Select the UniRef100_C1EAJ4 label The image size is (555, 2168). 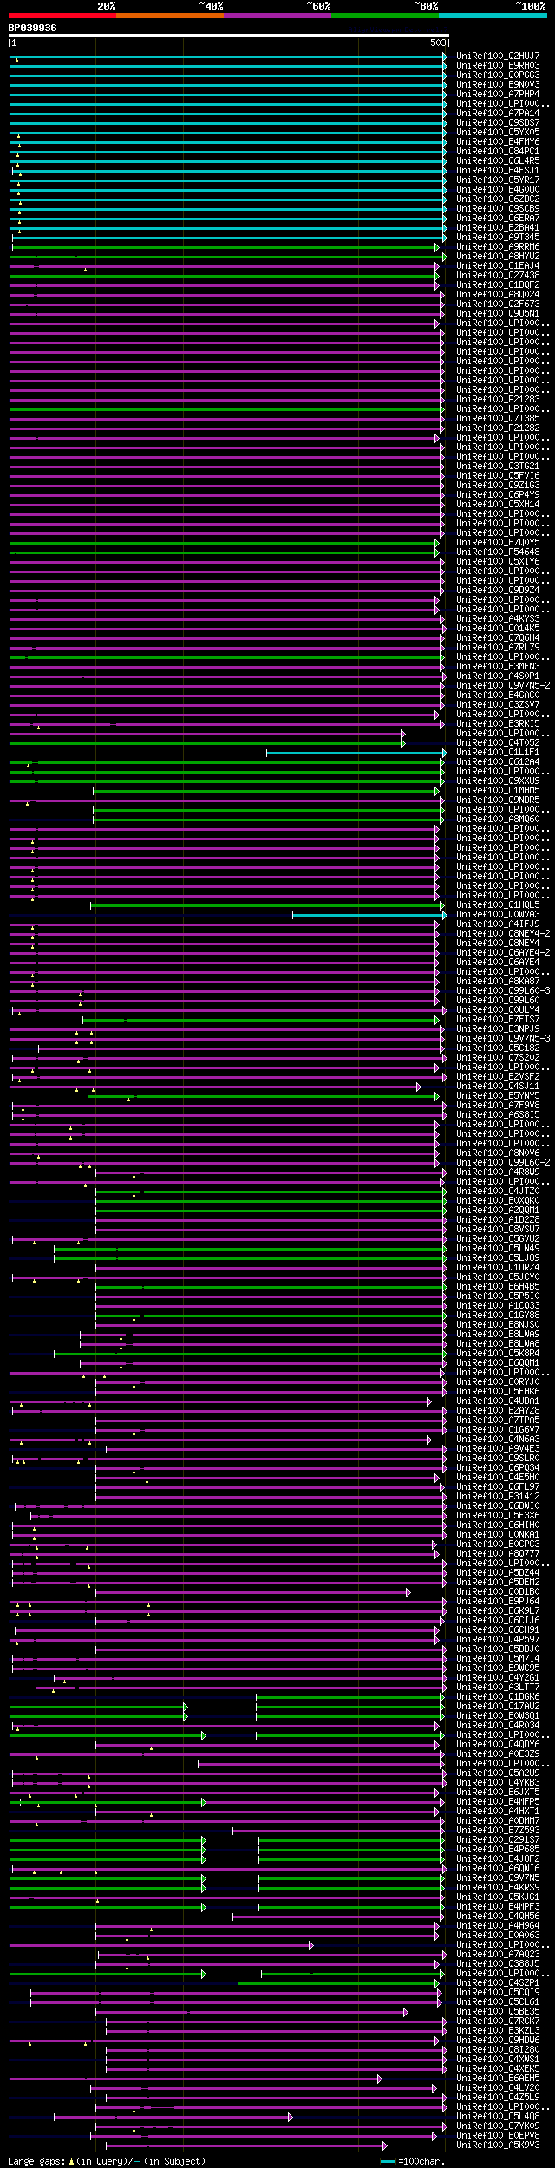tap(498, 266)
